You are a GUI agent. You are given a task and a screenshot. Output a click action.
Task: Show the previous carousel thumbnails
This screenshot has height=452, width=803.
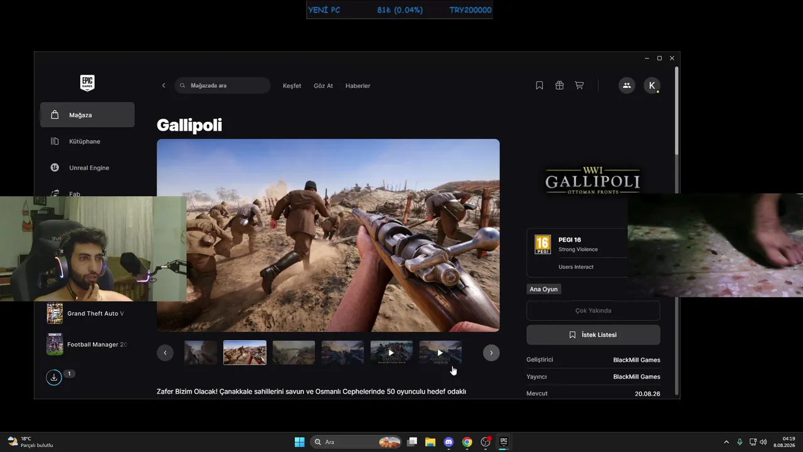[x=165, y=353]
